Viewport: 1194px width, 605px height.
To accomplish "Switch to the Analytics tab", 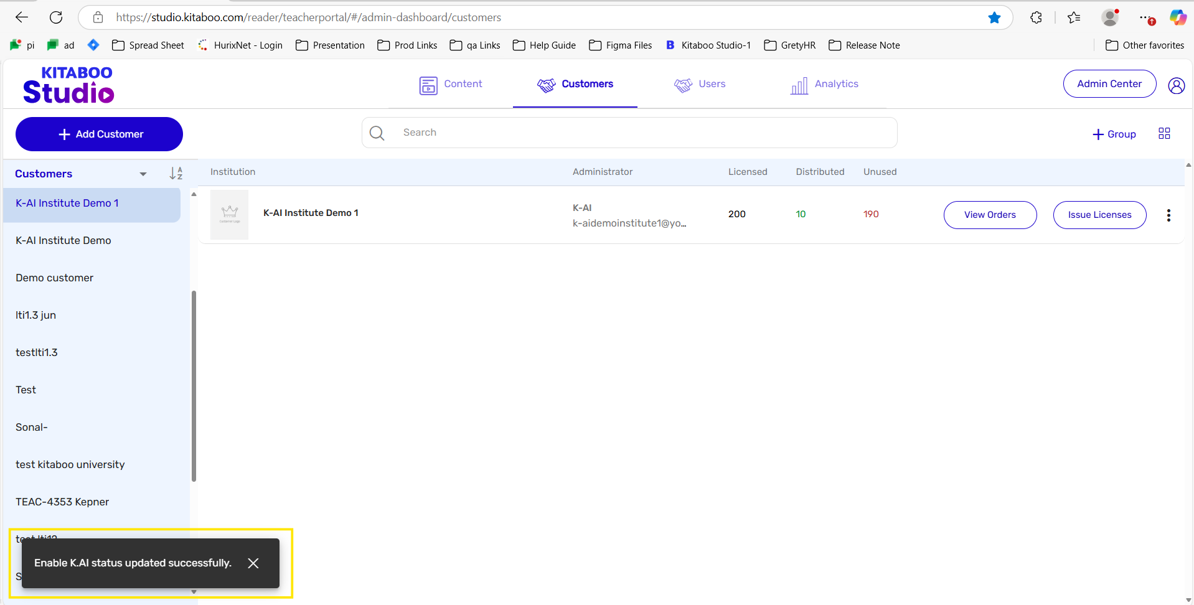I will pyautogui.click(x=824, y=85).
